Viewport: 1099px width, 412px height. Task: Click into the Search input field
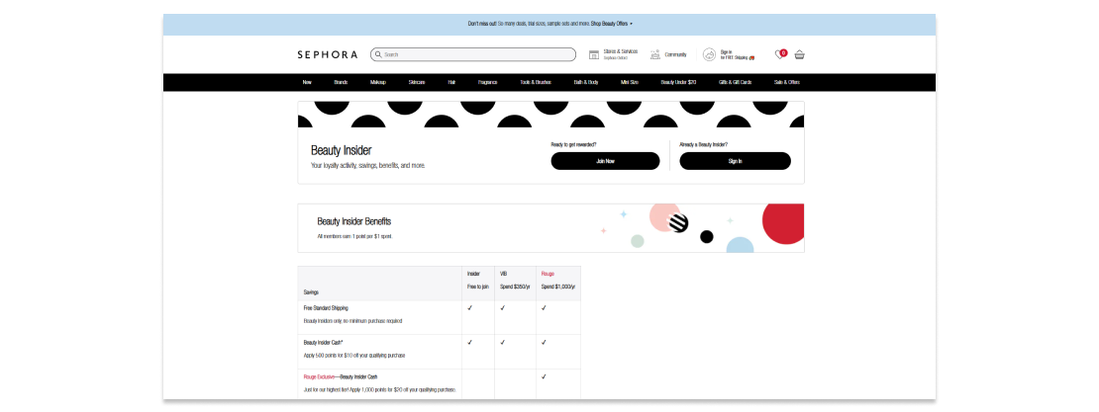pyautogui.click(x=473, y=54)
